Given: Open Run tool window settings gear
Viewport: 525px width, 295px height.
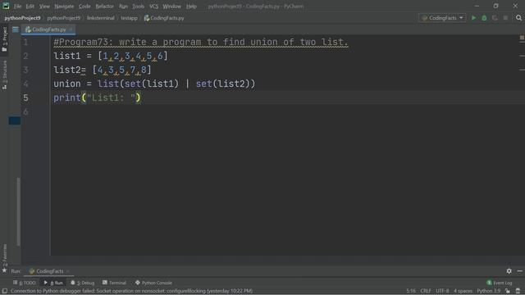Looking at the screenshot, I should tap(509, 271).
